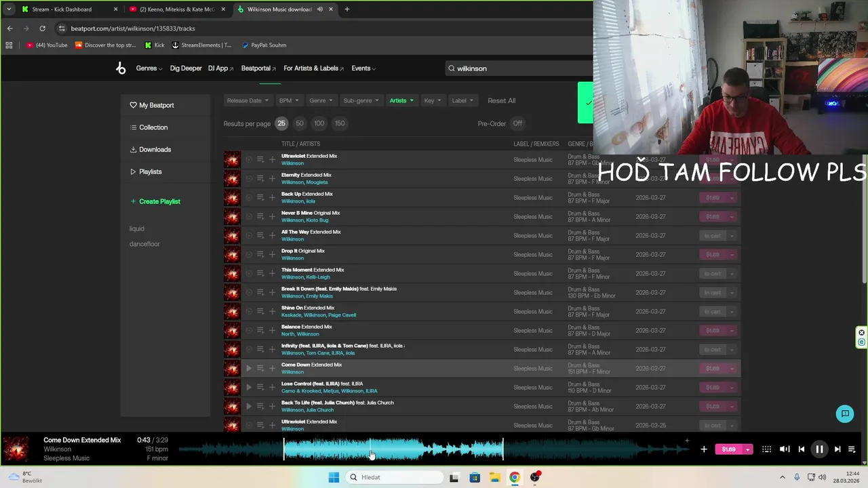Viewport: 868px width, 488px height.
Task: Click the player volume speaker icon
Action: tap(785, 449)
